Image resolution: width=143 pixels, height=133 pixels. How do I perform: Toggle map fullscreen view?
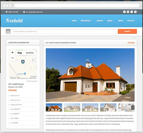click(x=33, y=60)
